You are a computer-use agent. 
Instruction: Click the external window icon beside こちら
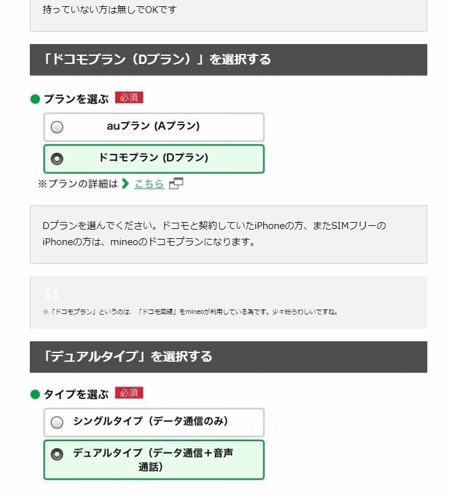(176, 184)
